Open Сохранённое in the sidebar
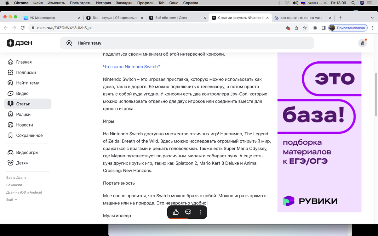The image size is (378, 236). click(28, 135)
